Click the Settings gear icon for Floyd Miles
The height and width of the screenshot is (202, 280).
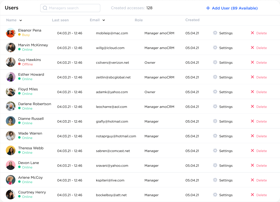pyautogui.click(x=215, y=92)
